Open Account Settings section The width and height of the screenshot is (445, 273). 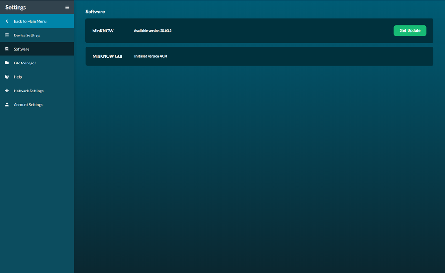37,104
